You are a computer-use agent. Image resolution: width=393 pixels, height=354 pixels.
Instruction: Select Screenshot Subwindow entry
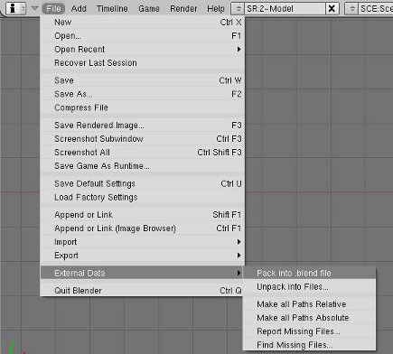(143, 139)
